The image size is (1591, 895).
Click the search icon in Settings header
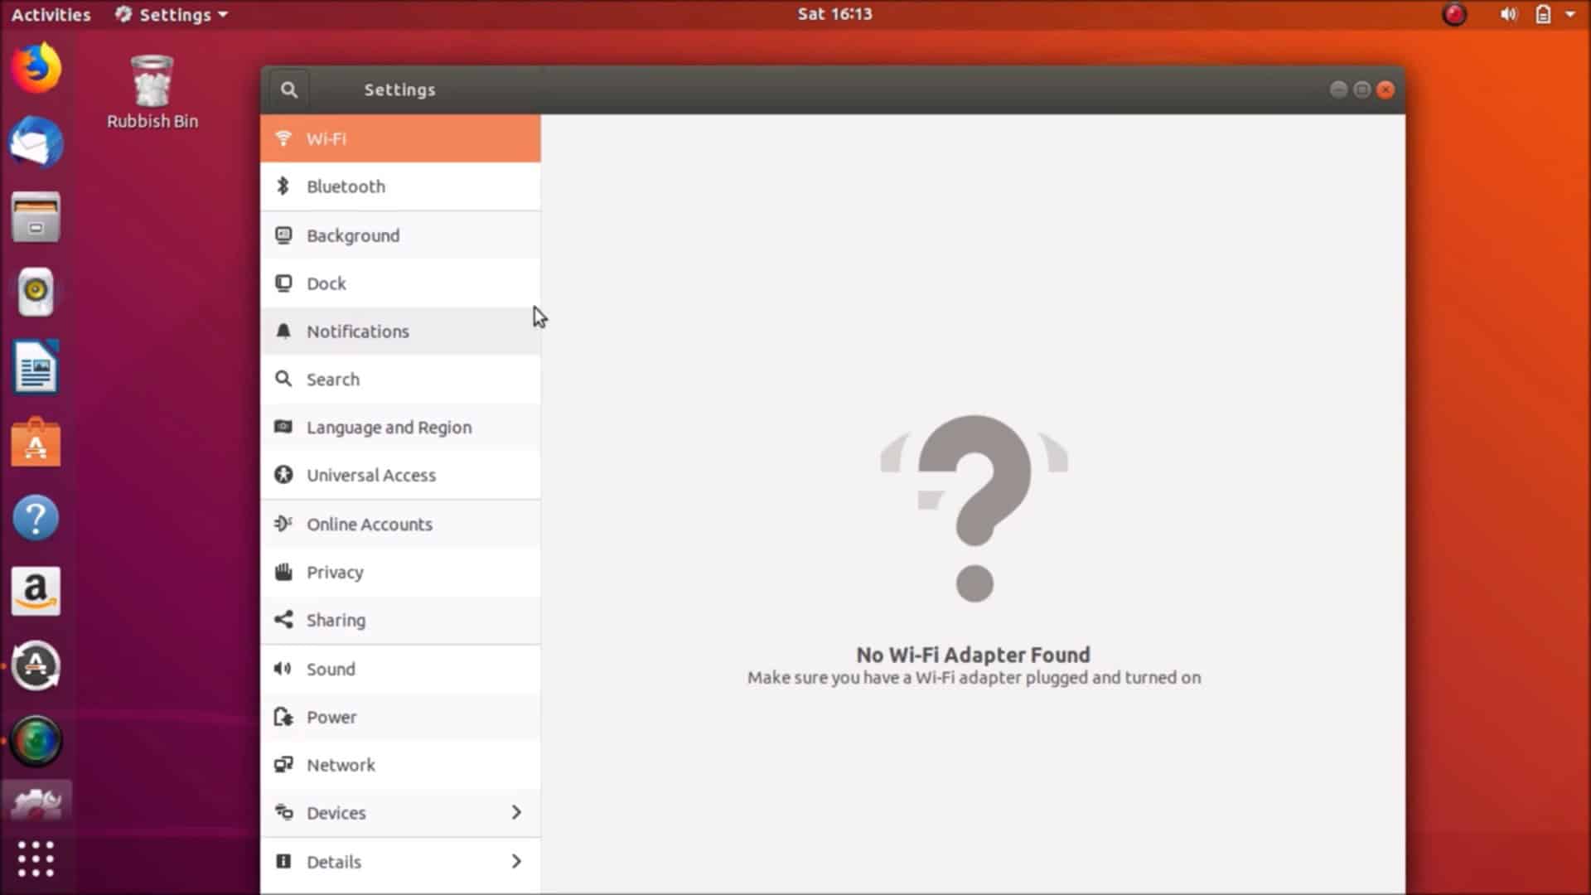(x=288, y=89)
